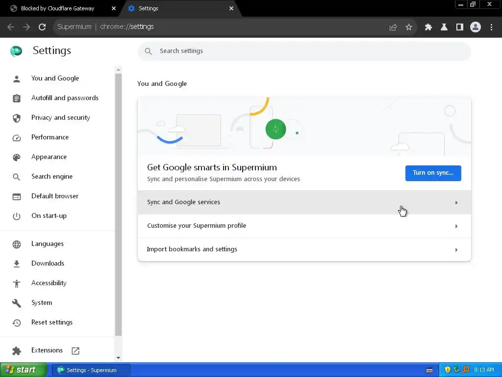Click the sidebar scrollbar up arrow
This screenshot has width=502, height=377.
[x=118, y=70]
